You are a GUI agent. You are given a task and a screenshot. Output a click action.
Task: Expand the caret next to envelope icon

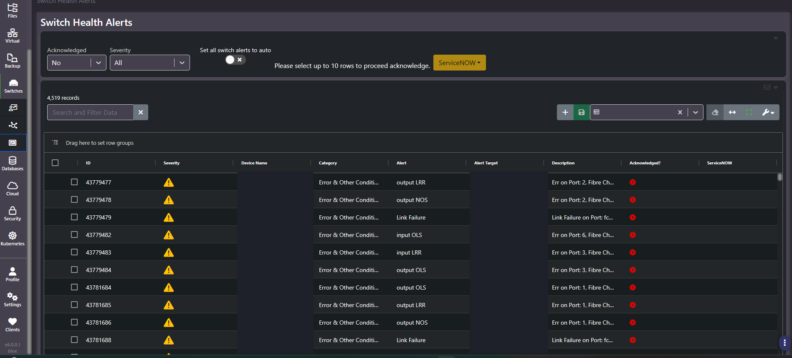[x=776, y=88]
